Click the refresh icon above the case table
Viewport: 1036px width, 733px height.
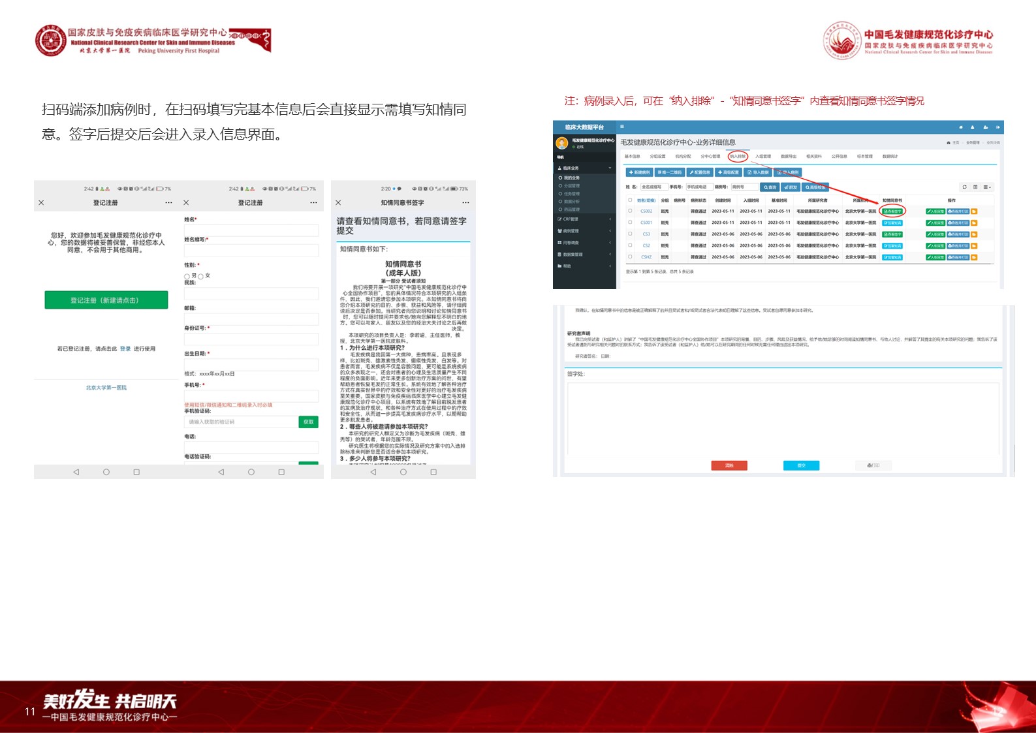[x=964, y=187]
